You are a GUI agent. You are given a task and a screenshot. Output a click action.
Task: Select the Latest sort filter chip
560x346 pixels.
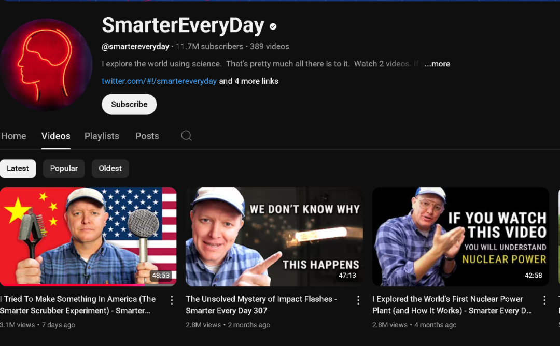[18, 168]
